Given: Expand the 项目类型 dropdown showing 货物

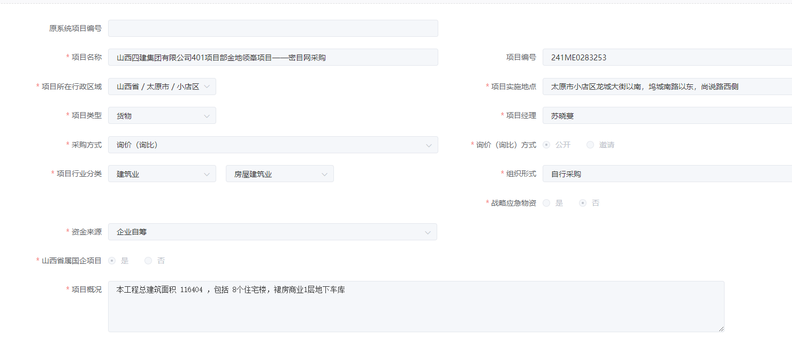Looking at the screenshot, I should pyautogui.click(x=162, y=115).
